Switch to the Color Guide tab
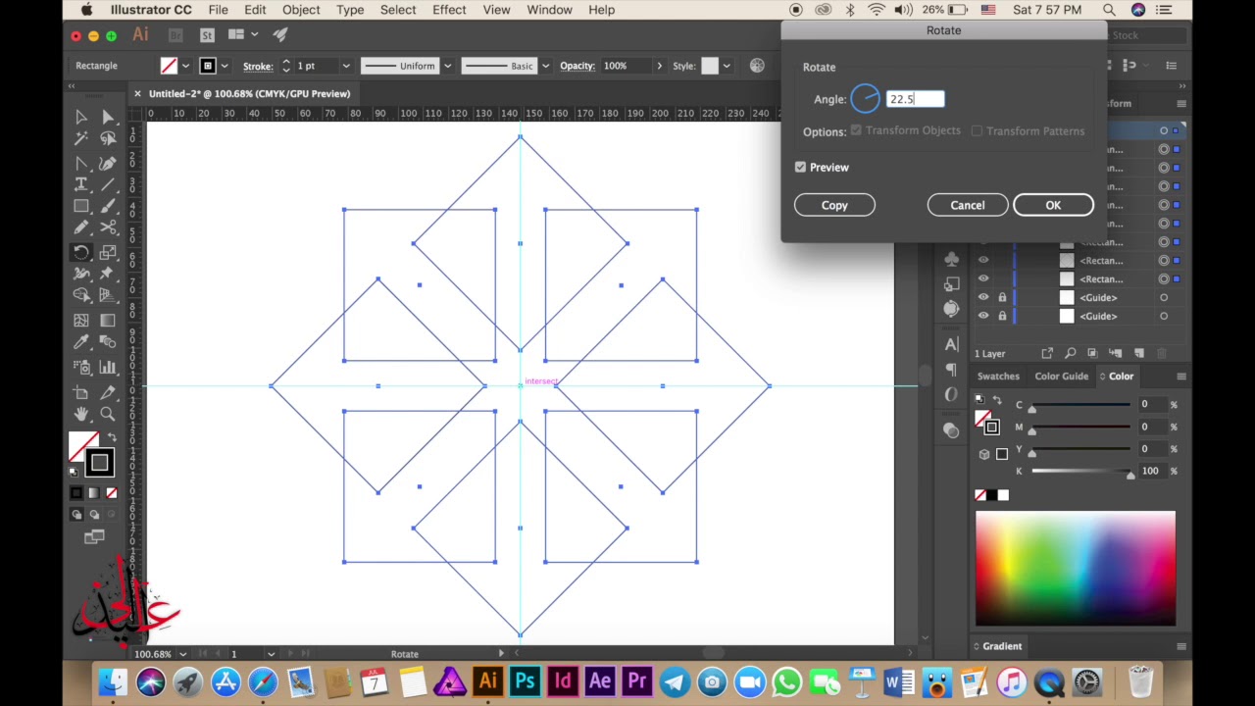Viewport: 1255px width, 706px height. pos(1061,377)
